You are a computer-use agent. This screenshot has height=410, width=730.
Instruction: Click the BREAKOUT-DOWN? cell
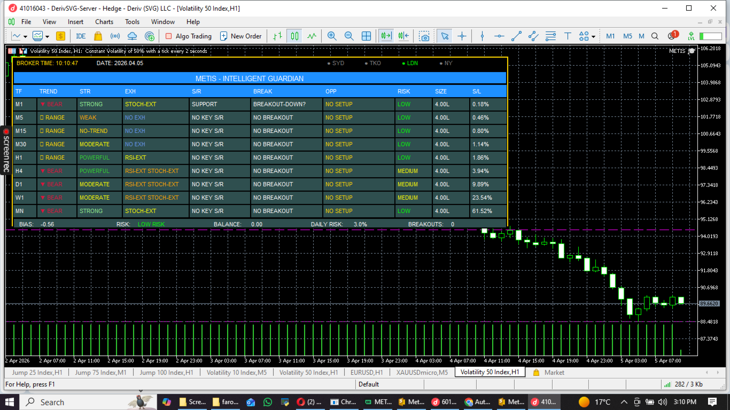286,104
